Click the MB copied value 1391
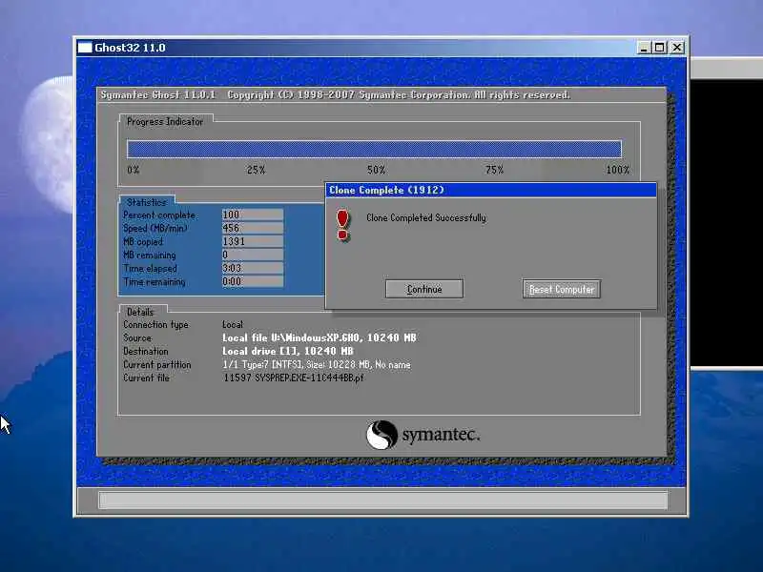 [253, 241]
